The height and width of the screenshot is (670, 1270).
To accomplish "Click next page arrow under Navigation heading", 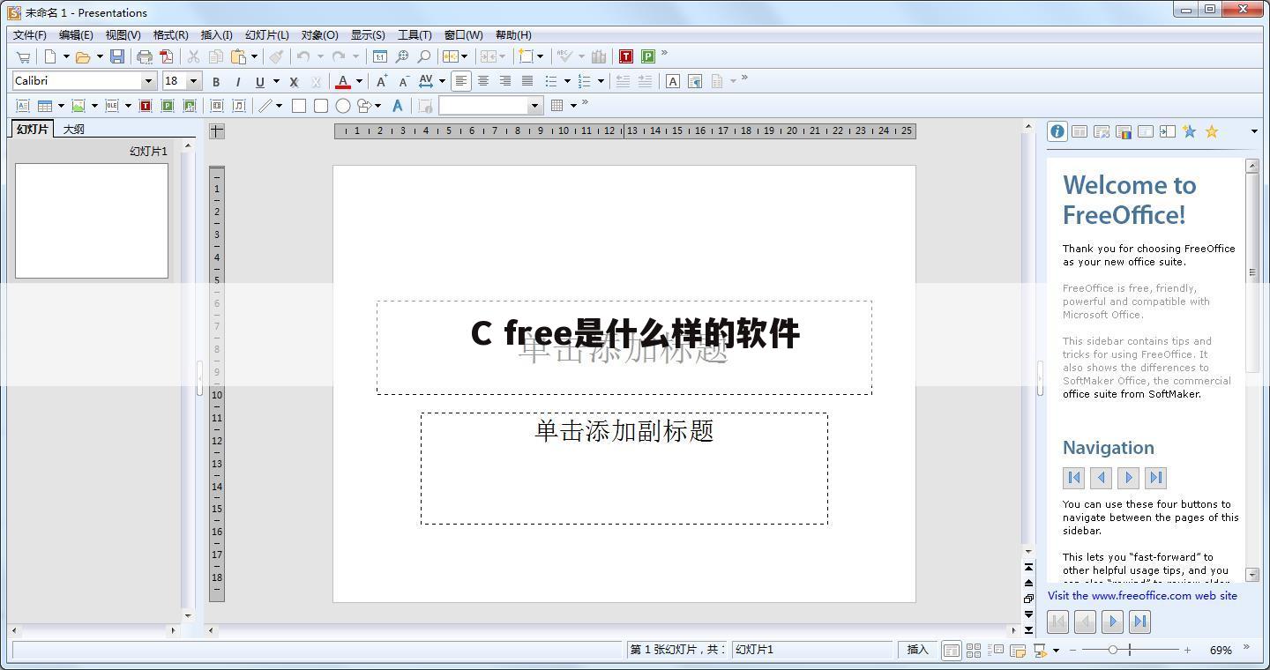I will 1128,478.
